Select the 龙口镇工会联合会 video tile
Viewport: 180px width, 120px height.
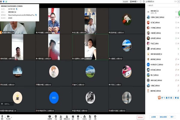click(x=90, y=21)
